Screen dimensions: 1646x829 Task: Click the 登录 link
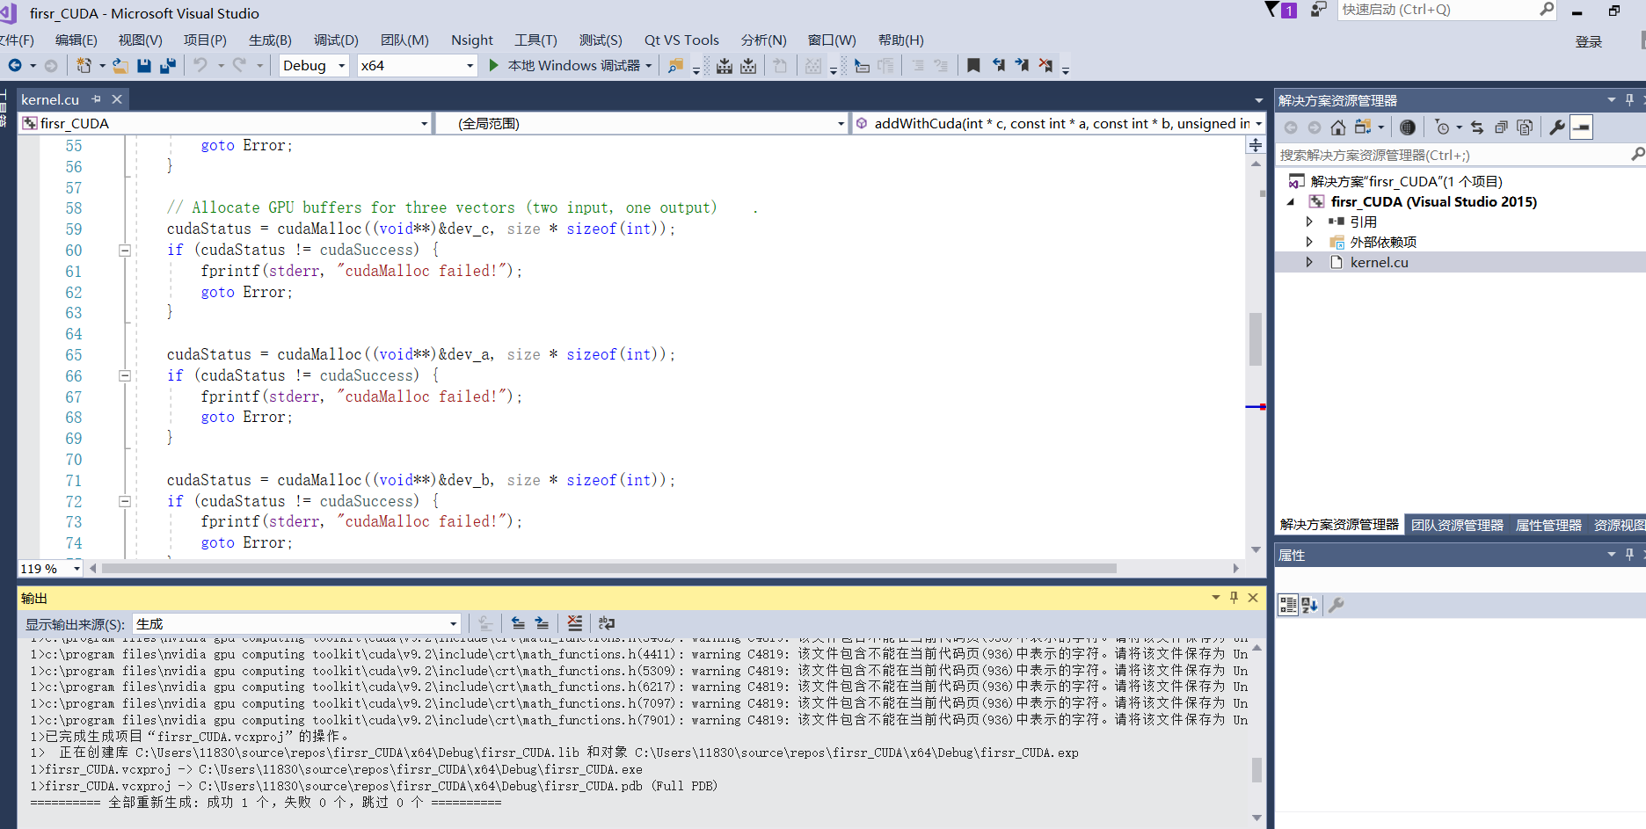click(1588, 40)
